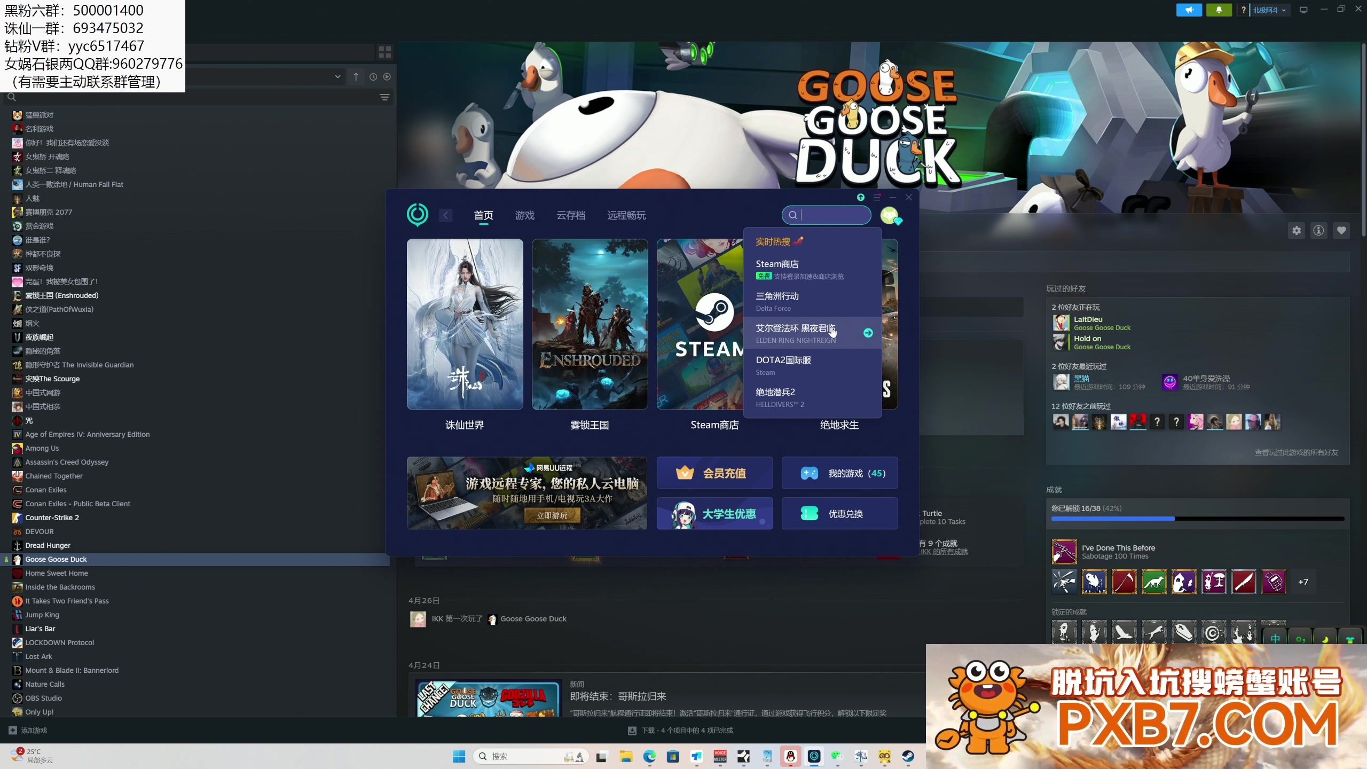Select Goose Goose Duck in library list

(x=195, y=559)
